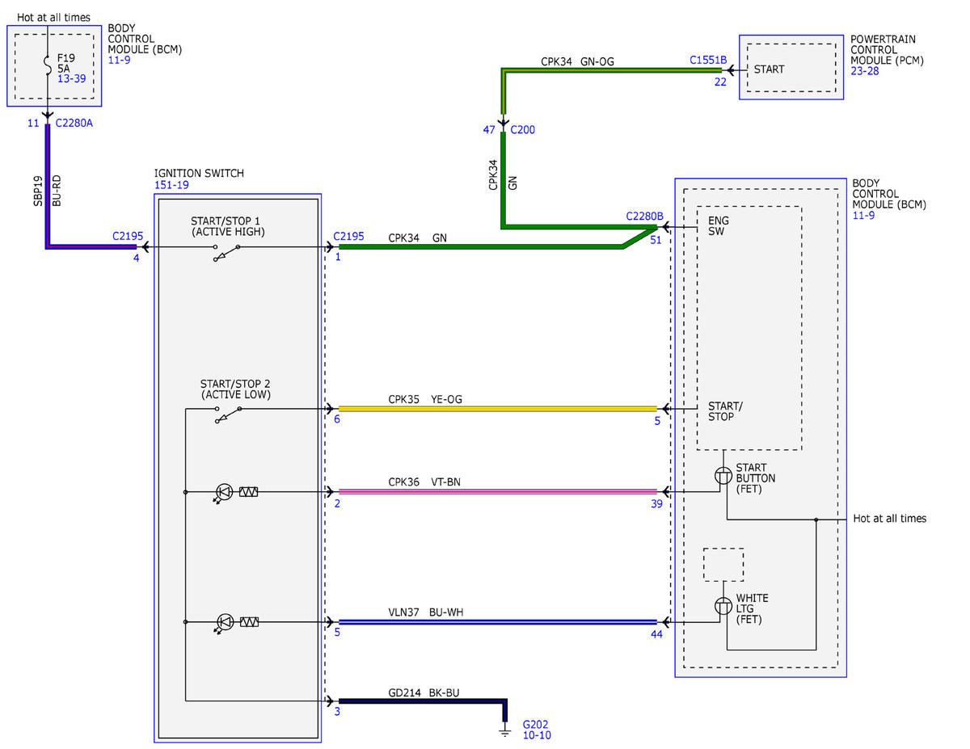Click the START/STOP 1 switch symbol

pos(227,252)
